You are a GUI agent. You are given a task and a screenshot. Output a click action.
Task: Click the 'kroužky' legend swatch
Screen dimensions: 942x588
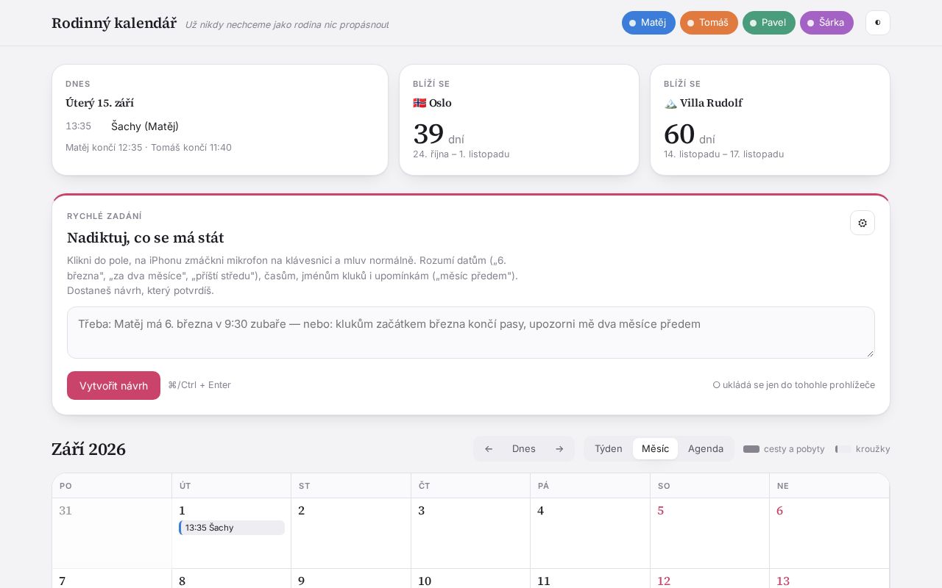(x=843, y=449)
